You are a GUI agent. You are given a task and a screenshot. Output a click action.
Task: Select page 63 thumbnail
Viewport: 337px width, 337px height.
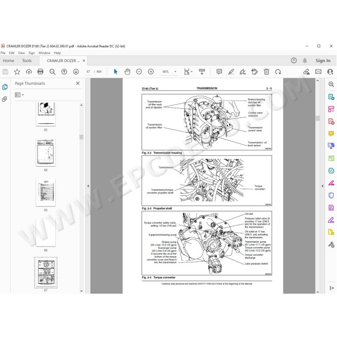coord(46,114)
